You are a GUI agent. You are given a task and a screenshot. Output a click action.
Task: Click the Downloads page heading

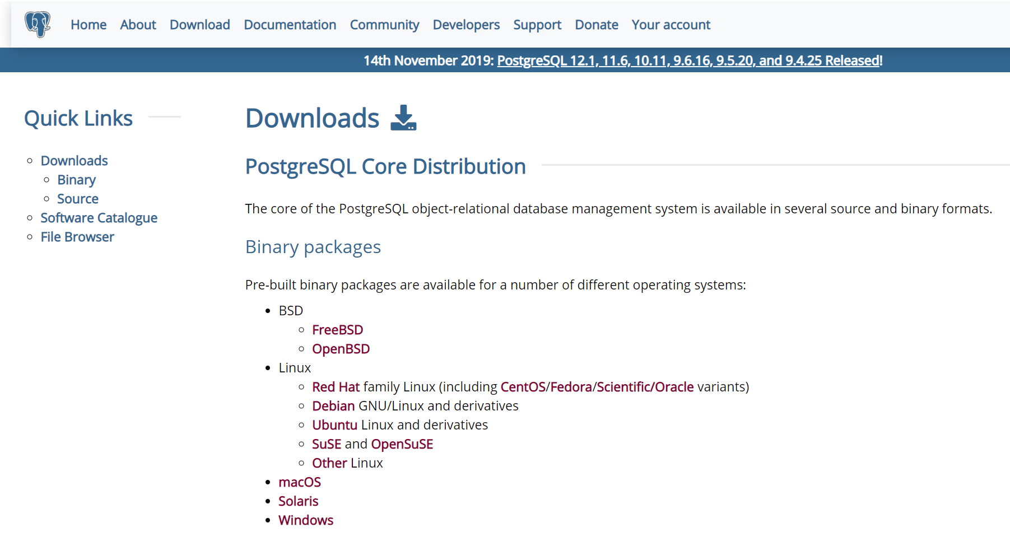[313, 118]
